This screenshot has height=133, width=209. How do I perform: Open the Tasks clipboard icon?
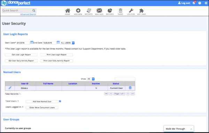coord(121,10)
